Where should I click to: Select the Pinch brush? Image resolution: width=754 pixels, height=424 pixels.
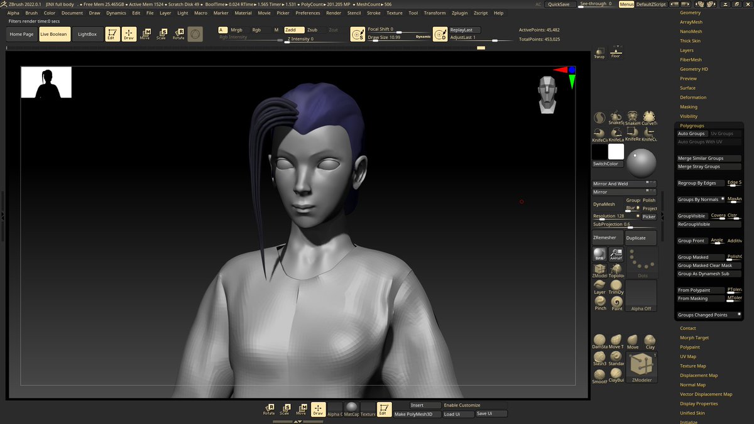[x=599, y=304]
